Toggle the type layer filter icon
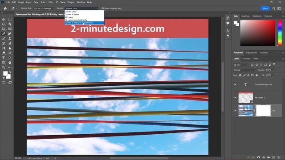This screenshot has width=285, height=160. (x=261, y=65)
